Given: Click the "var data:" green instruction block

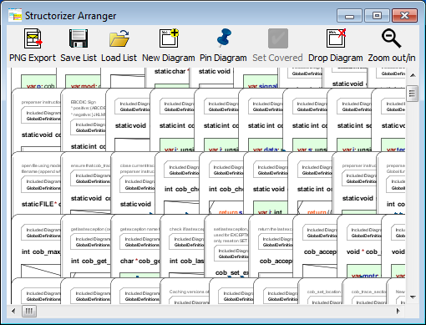Looking at the screenshot, I should 266,145.
